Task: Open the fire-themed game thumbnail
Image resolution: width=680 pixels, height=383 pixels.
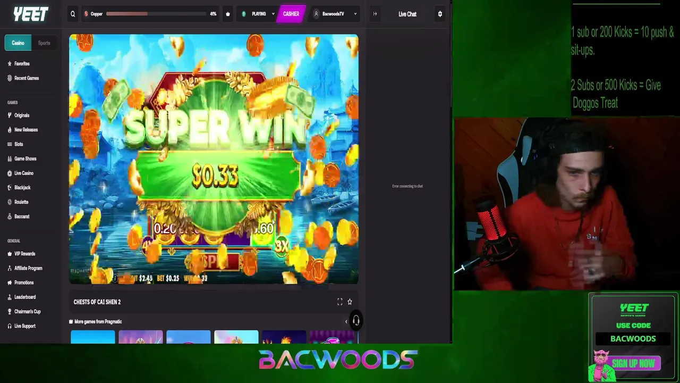Action: pyautogui.click(x=284, y=337)
